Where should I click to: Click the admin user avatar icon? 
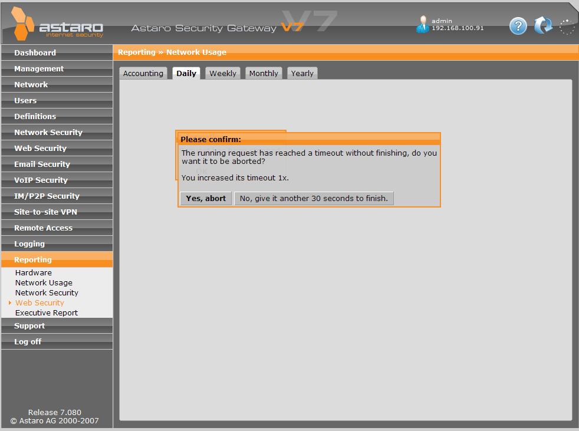coord(422,24)
